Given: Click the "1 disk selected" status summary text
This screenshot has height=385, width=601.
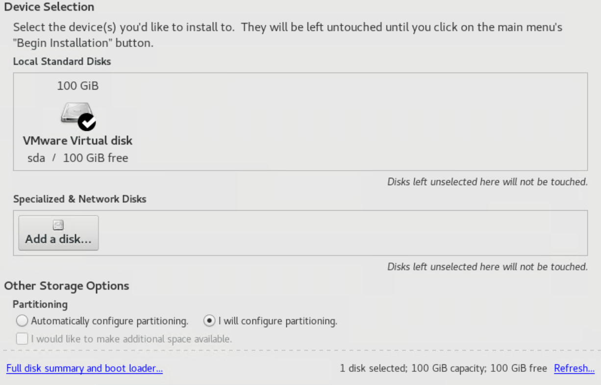Looking at the screenshot, I should coord(443,368).
